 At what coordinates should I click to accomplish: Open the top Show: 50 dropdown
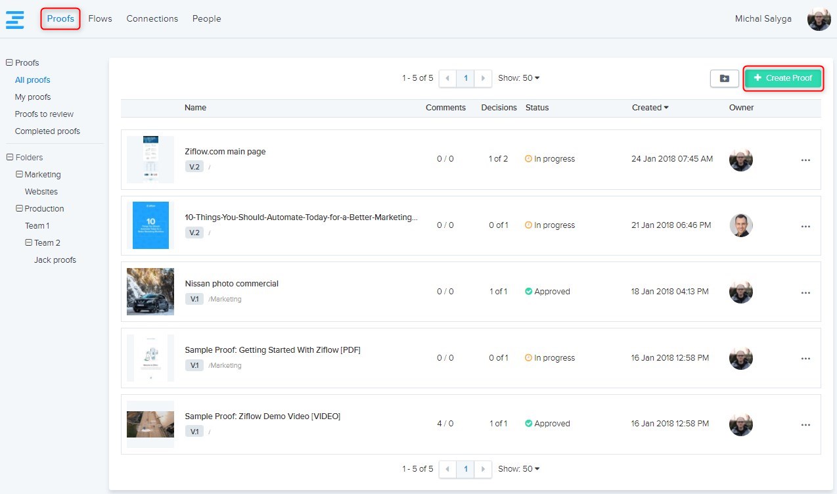pyautogui.click(x=518, y=78)
